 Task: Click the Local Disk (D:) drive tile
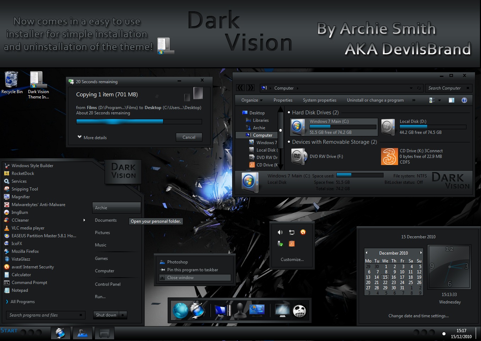[x=424, y=127]
